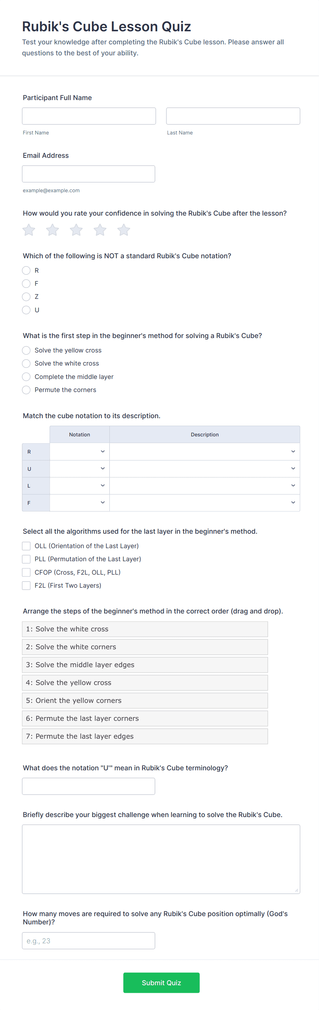Viewport: 319px width, 1010px height.
Task: Open the Notation dropdown for row F
Action: click(79, 503)
